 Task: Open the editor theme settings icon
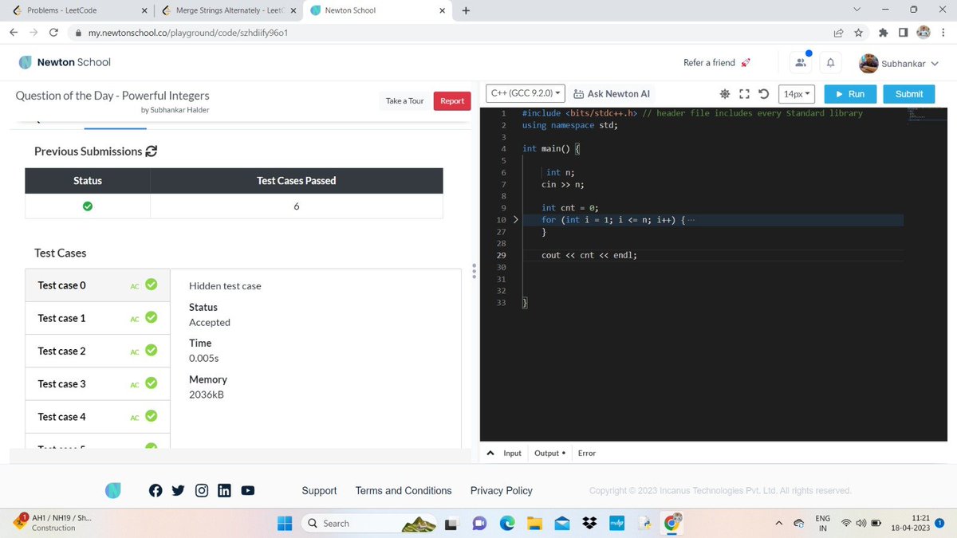[725, 94]
